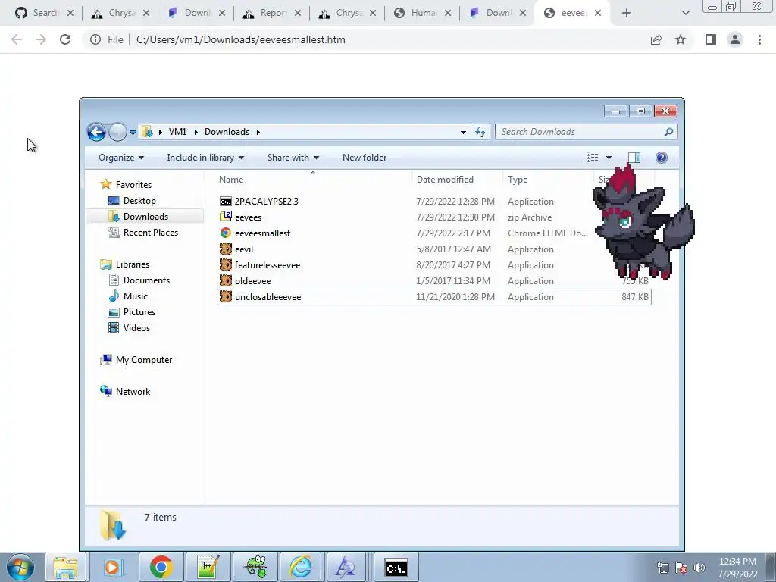Click the volume speaker tray icon
The width and height of the screenshot is (776, 582).
pyautogui.click(x=699, y=567)
